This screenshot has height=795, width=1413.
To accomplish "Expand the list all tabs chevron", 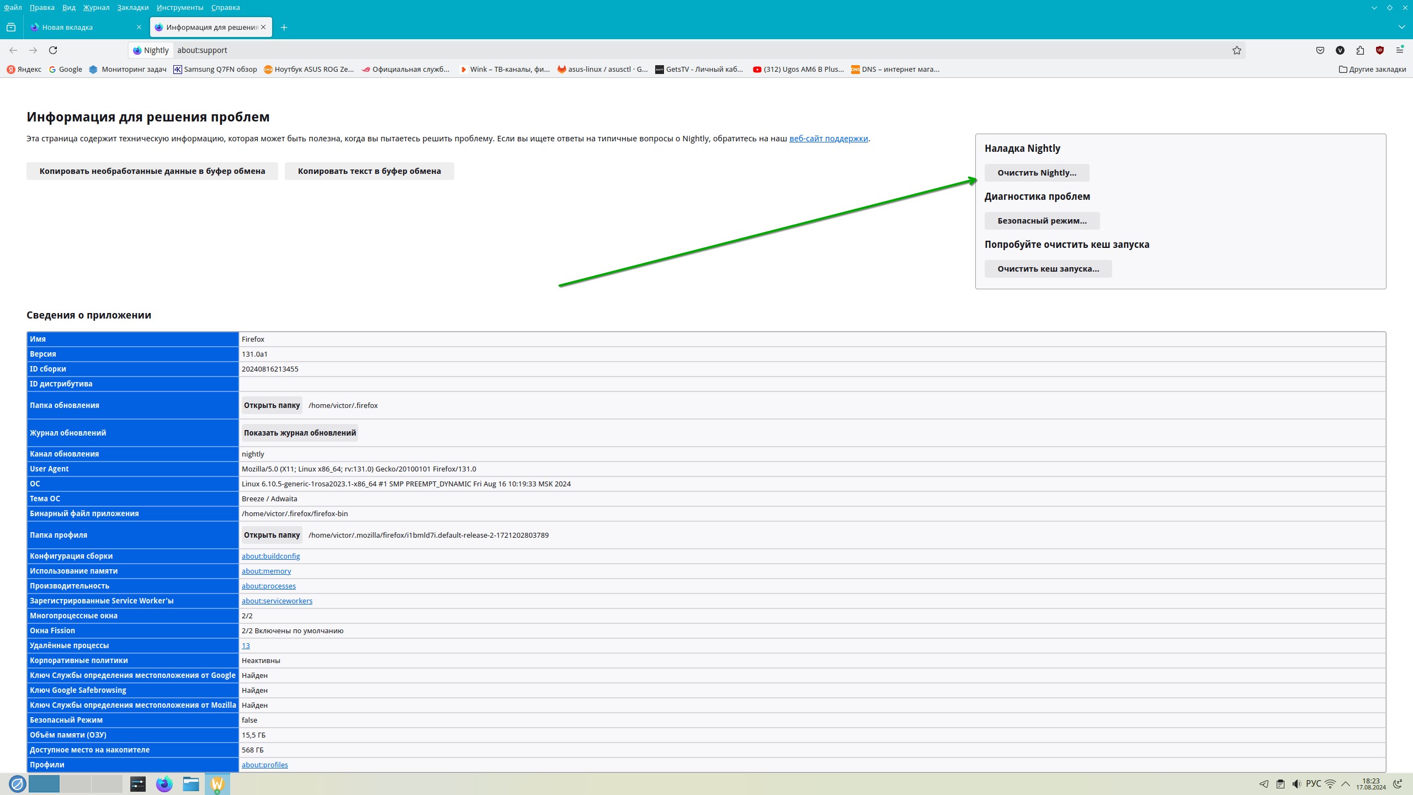I will 1401,27.
